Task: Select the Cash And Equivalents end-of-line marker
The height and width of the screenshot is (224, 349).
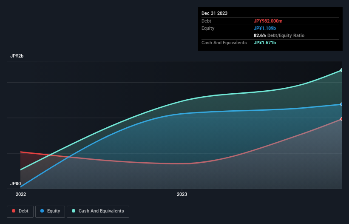Action: pos(342,70)
